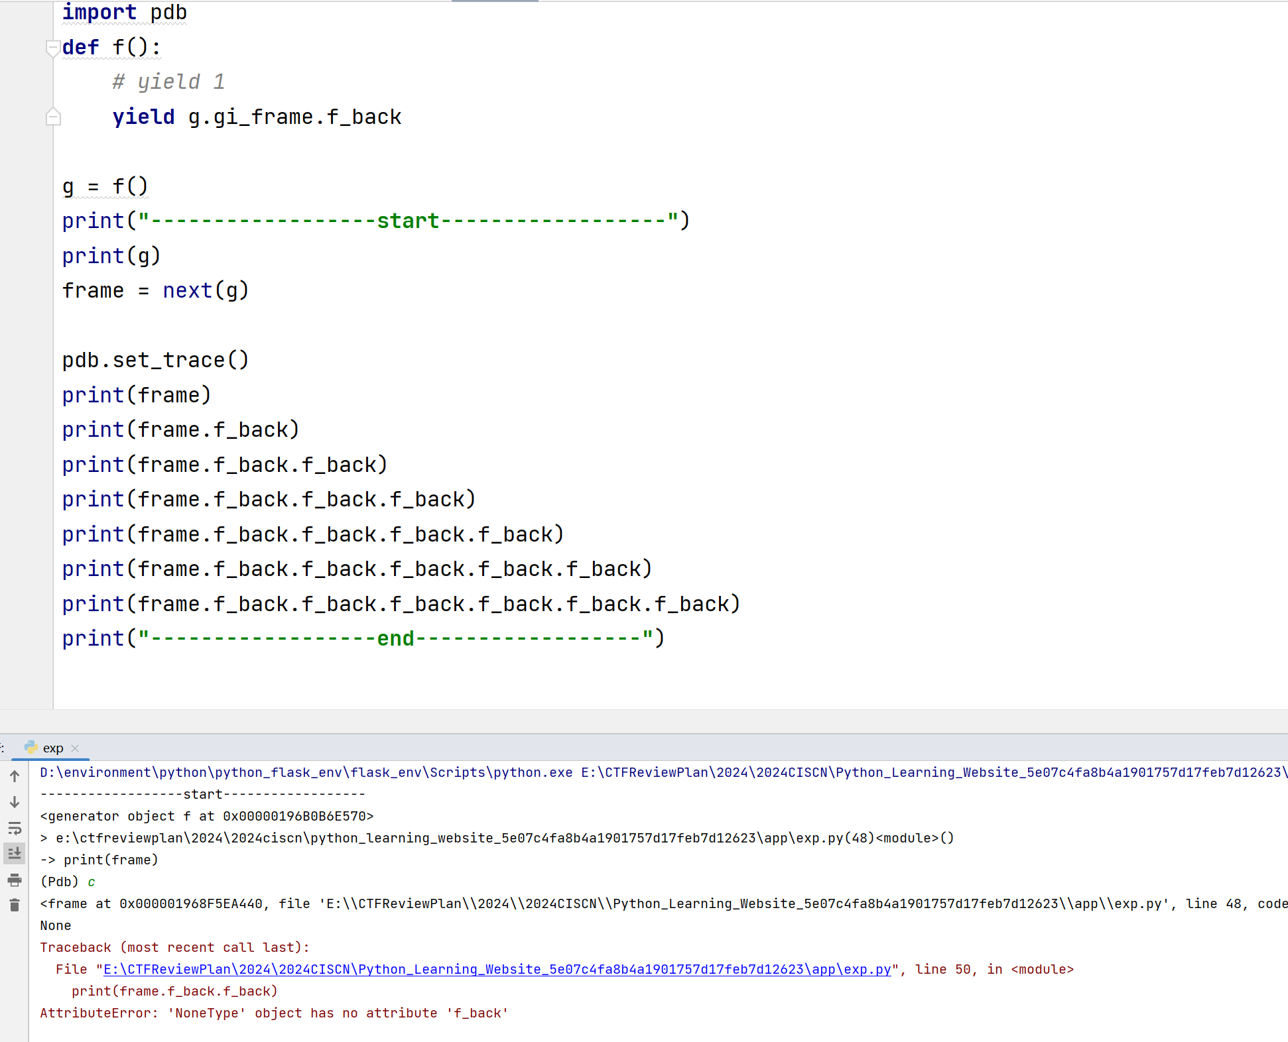1288x1042 pixels.
Task: Click the python.exe command line in console
Action: 664,772
